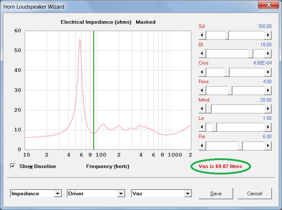Viewport: 282px width, 210px height.
Task: Decrease Sd with the left arrow
Action: coord(202,35)
